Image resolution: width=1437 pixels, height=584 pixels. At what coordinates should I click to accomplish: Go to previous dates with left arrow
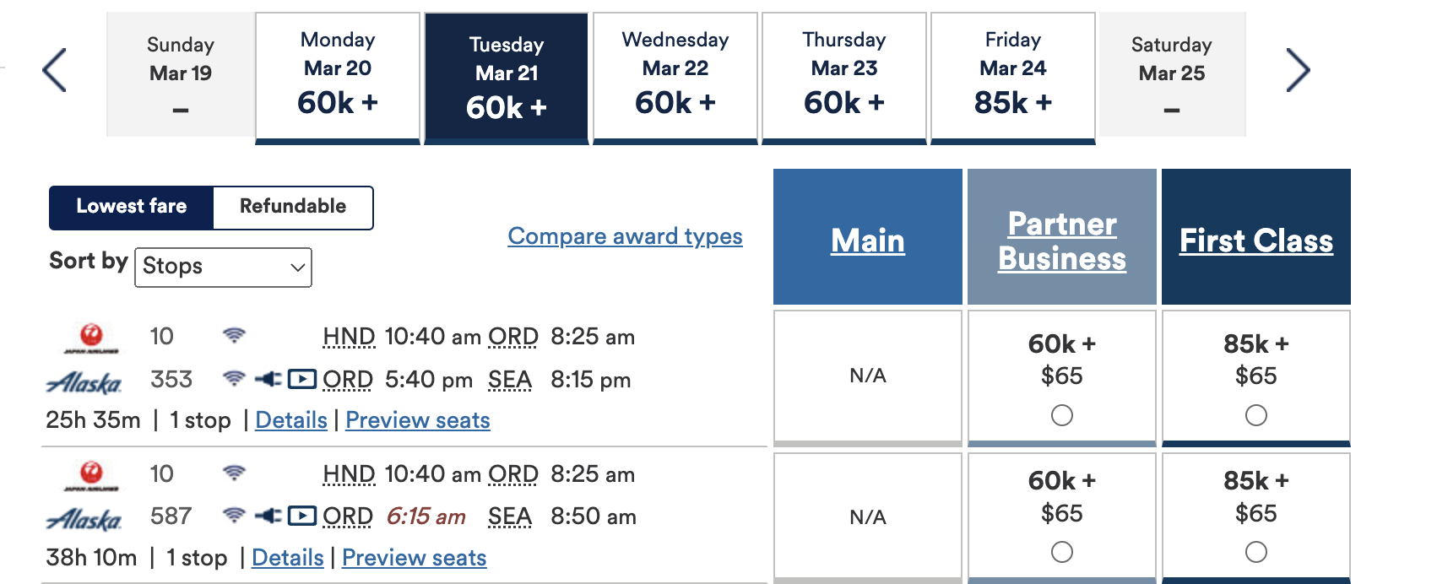[x=55, y=70]
